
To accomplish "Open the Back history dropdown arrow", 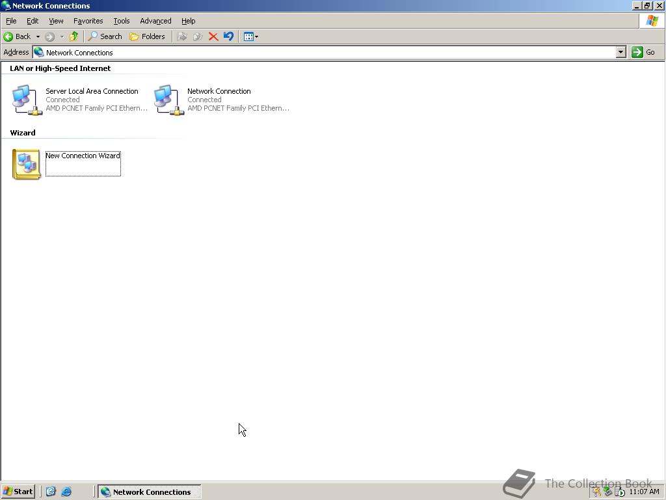I will (x=38, y=36).
